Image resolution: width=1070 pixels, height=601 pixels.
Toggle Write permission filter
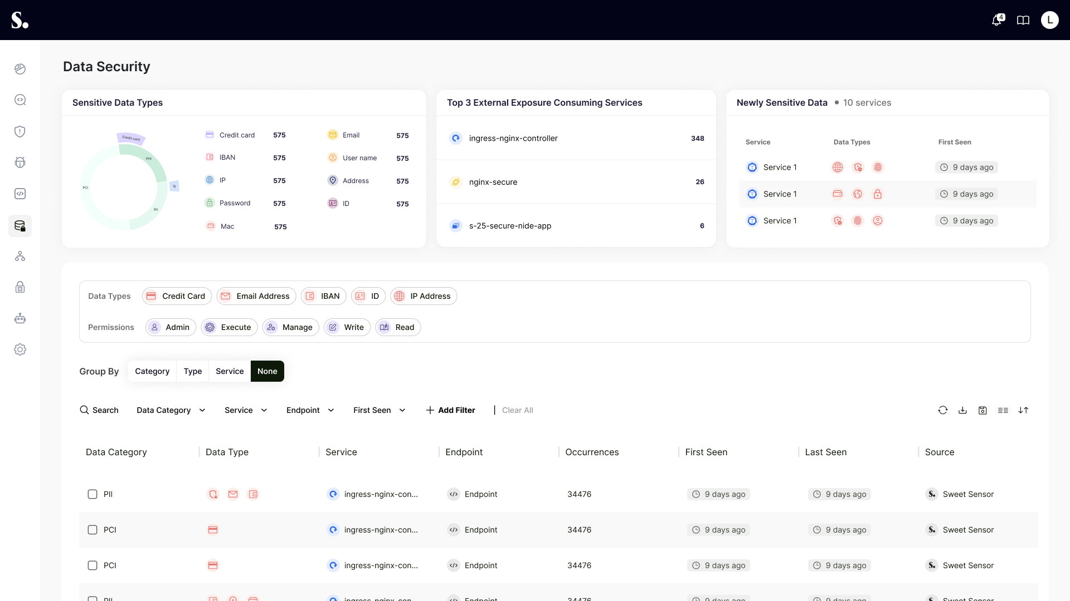[347, 327]
